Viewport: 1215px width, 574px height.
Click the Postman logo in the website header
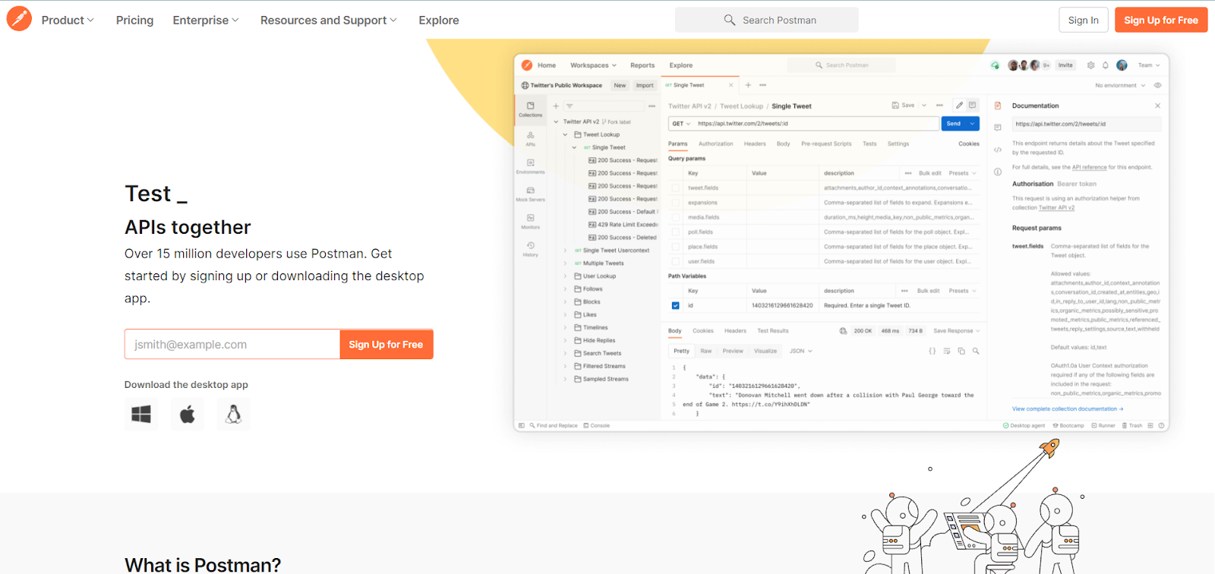(19, 19)
